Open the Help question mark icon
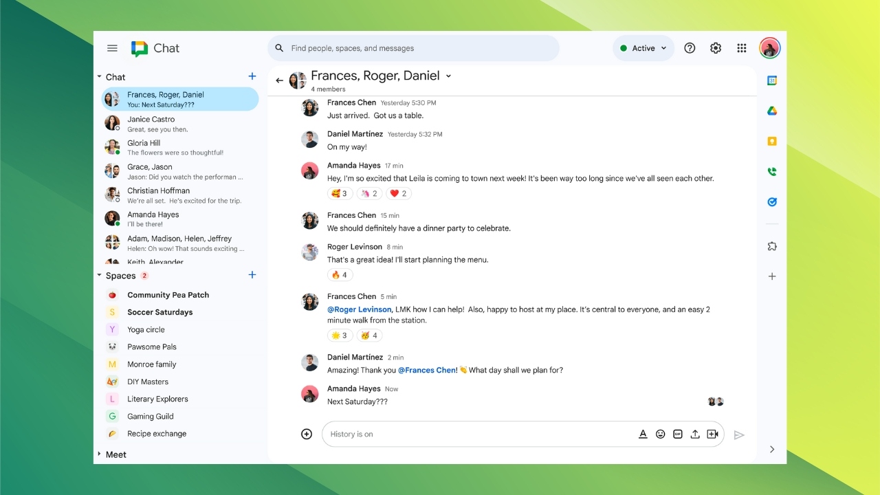 pyautogui.click(x=690, y=48)
